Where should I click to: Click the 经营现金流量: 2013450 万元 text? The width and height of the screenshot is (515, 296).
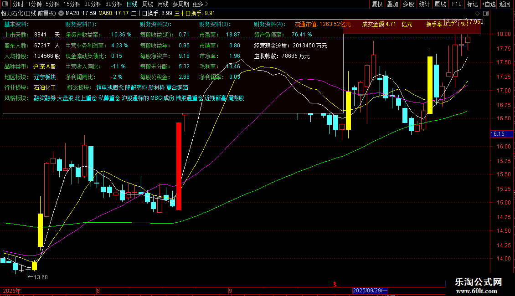(291, 46)
